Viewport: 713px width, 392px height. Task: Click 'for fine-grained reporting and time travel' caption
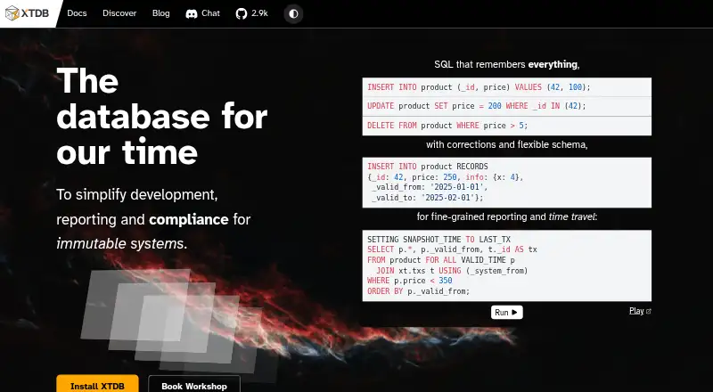point(506,216)
